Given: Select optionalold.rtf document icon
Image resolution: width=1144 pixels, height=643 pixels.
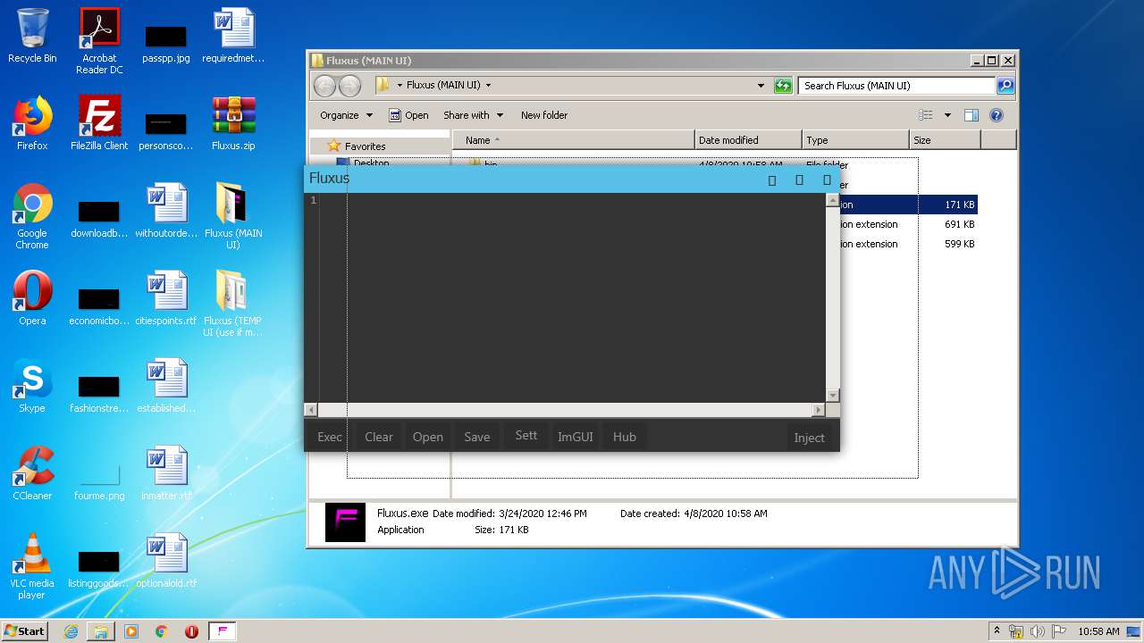Looking at the screenshot, I should (x=166, y=561).
